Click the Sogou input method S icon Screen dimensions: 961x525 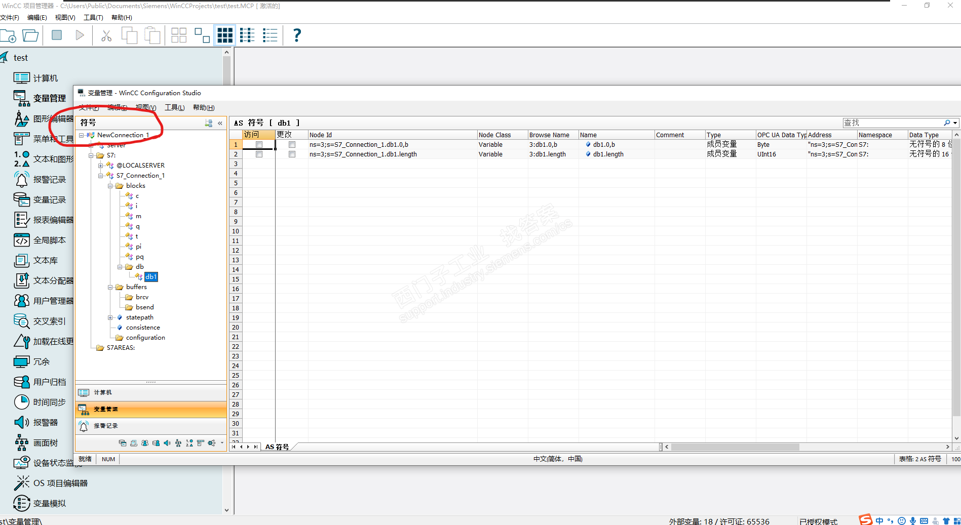coord(866,520)
